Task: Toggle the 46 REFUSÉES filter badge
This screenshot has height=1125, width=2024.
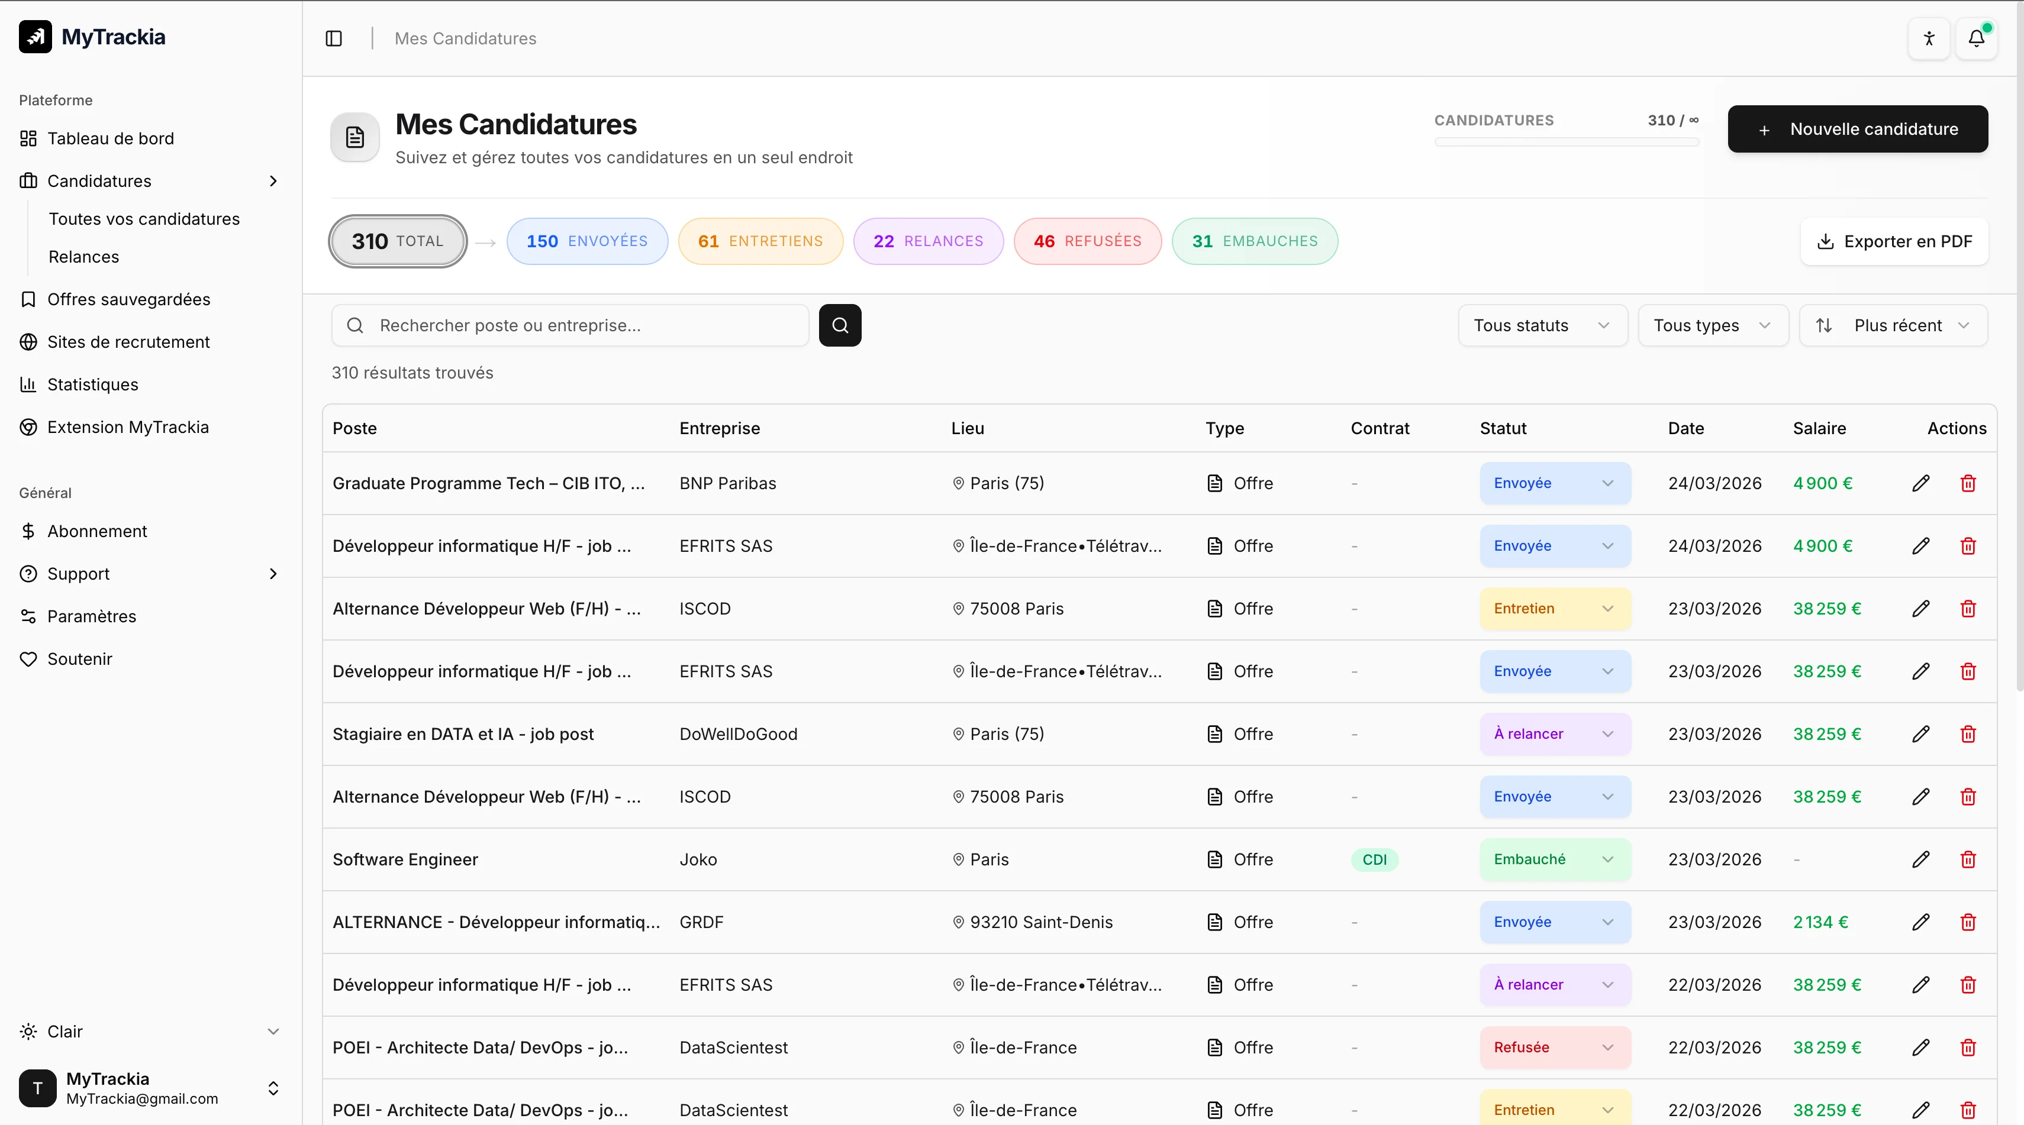Action: [1087, 241]
